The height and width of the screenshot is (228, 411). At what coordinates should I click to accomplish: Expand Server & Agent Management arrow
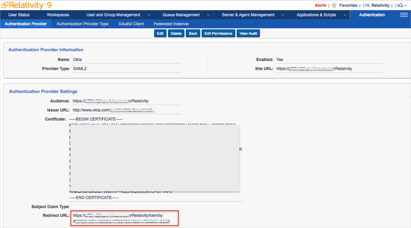pos(283,15)
